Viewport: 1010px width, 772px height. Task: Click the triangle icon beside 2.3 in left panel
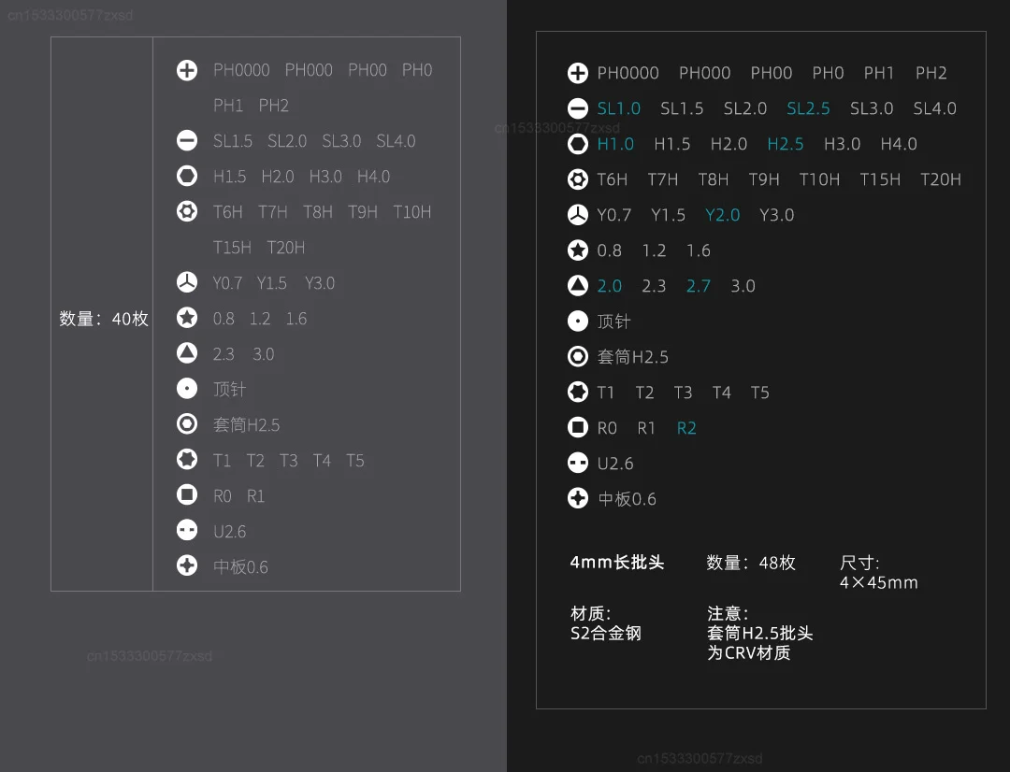187,353
